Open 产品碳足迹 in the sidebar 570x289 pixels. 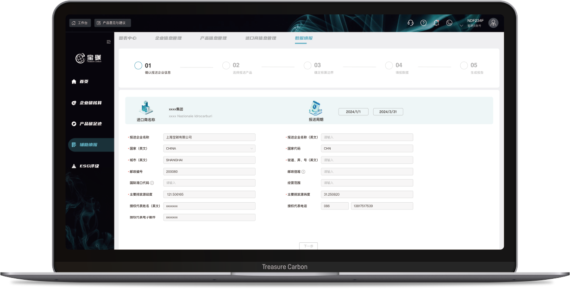point(90,124)
